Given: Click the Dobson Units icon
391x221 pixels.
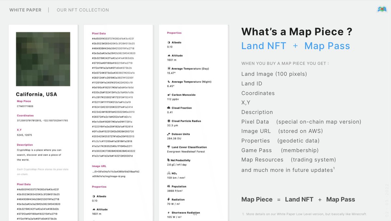Looking at the screenshot, I should (x=168, y=134).
